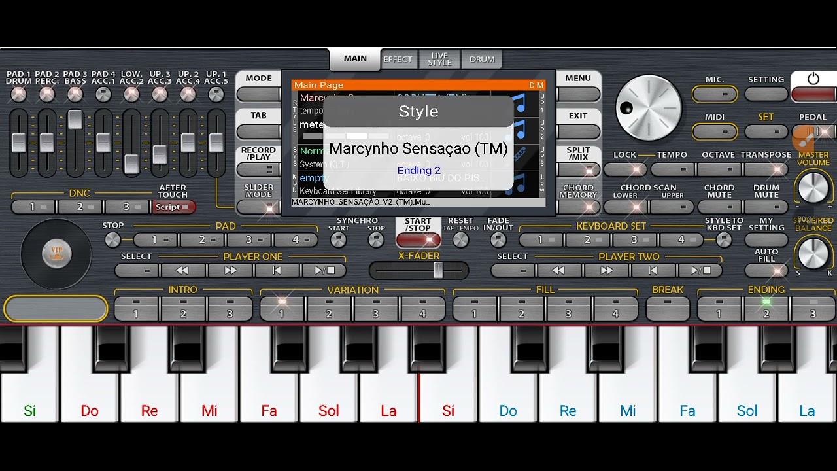The height and width of the screenshot is (471, 837).
Task: Click Player Two SELECT button
Action: pos(512,270)
